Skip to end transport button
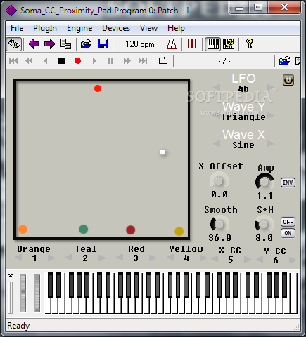306x337 pixels. pyautogui.click(x=143, y=61)
